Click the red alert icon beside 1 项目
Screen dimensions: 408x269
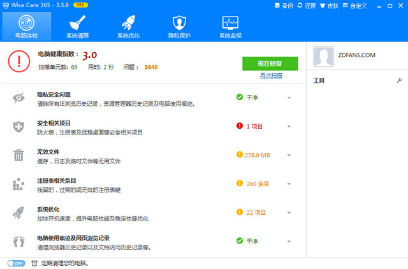240,126
